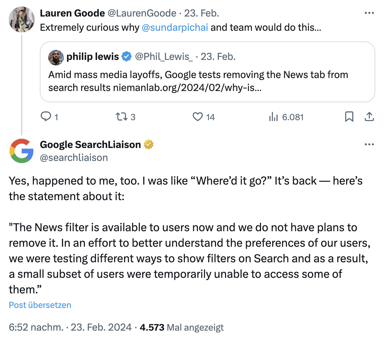Click the gold verified badge next to Google SearchLiaison

point(148,144)
